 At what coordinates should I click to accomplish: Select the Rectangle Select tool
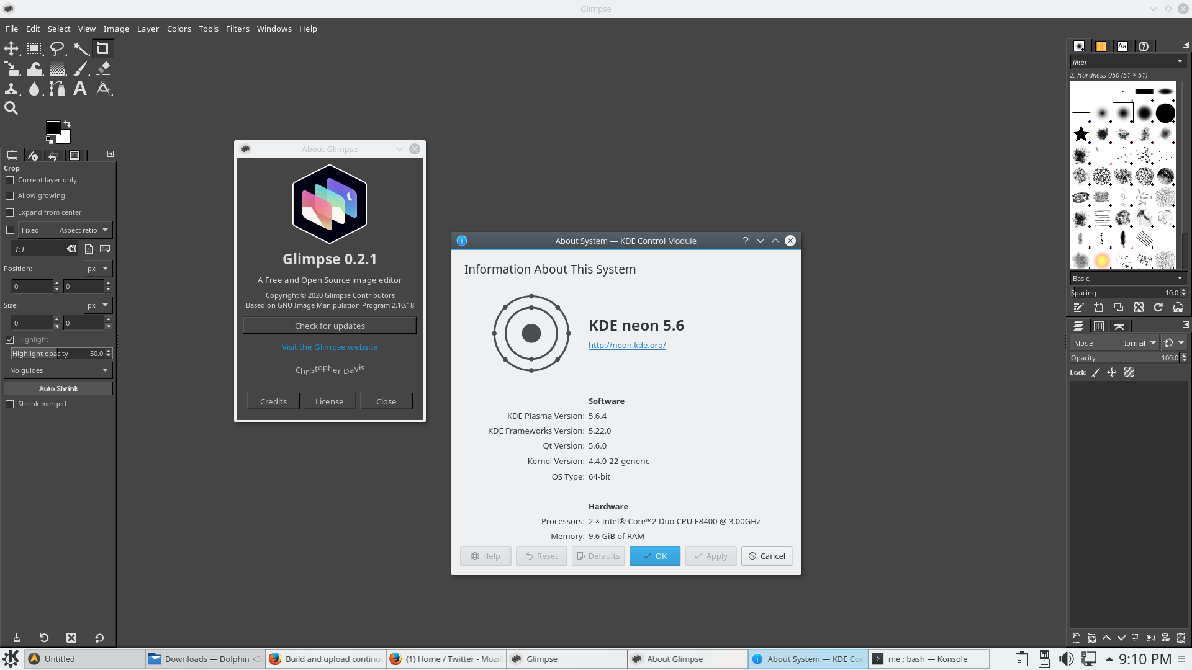[34, 48]
